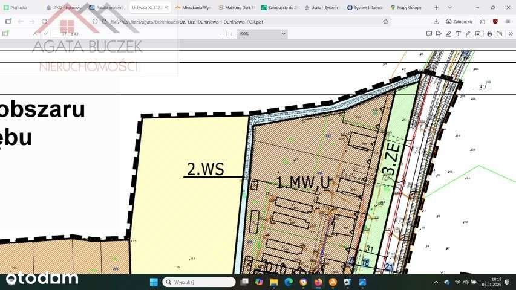Open a new browser tab
This screenshot has width=516, height=290.
pos(436,8)
